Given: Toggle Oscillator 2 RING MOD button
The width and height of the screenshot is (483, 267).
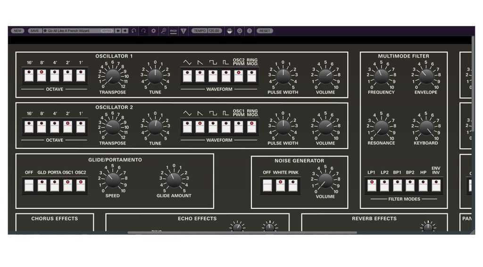Looking at the screenshot, I should pyautogui.click(x=252, y=127).
